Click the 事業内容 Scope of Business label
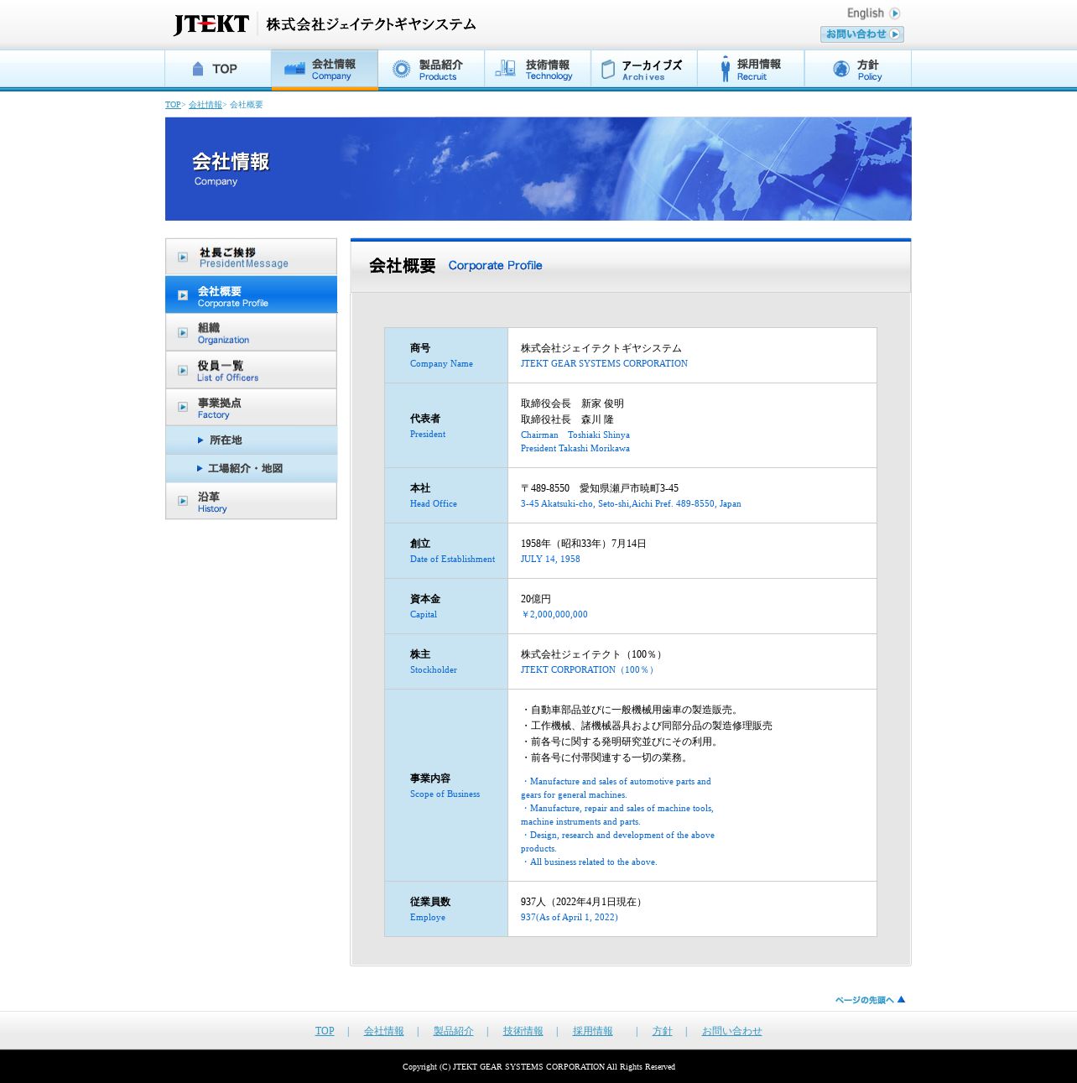This screenshot has width=1077, height=1083. [445, 785]
